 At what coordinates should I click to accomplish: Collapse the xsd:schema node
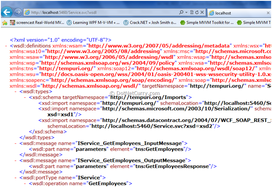tap(25, 97)
